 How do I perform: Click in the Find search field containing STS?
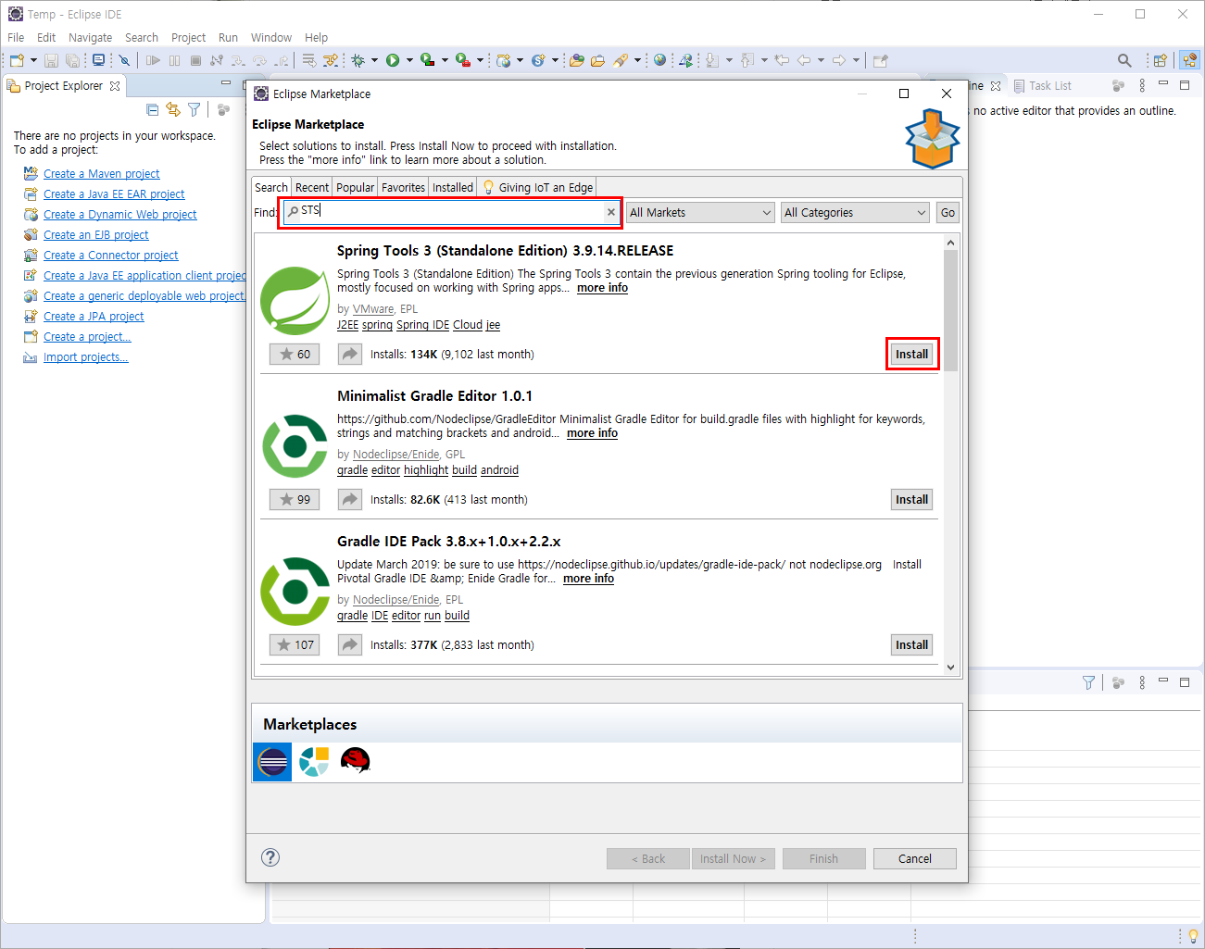point(450,212)
